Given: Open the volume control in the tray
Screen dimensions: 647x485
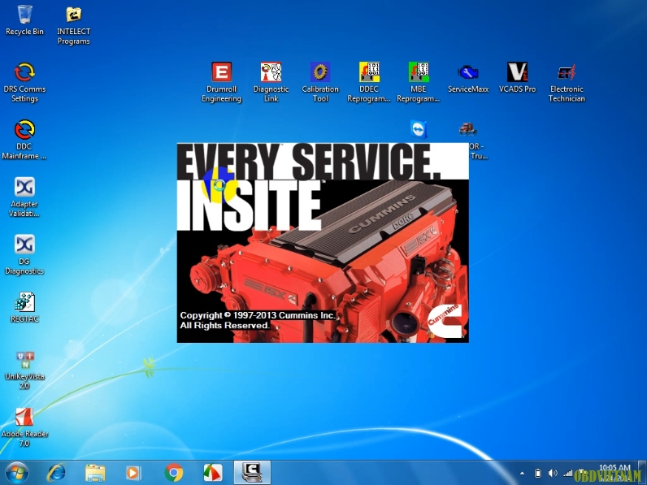Looking at the screenshot, I should [553, 473].
